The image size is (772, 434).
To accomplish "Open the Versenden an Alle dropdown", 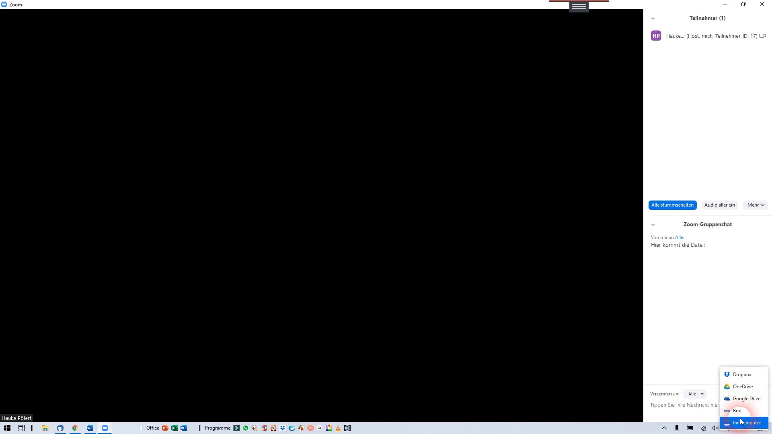I will pyautogui.click(x=695, y=394).
